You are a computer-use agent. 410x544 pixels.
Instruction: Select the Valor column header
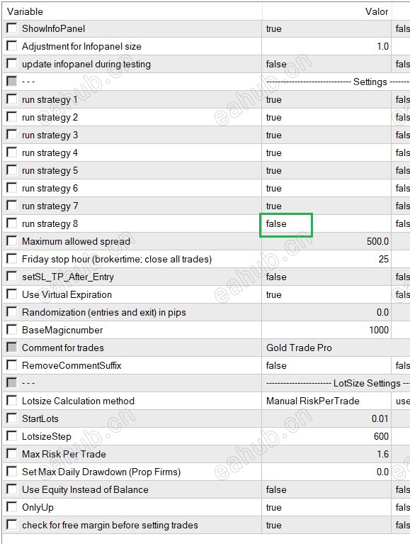pyautogui.click(x=327, y=11)
